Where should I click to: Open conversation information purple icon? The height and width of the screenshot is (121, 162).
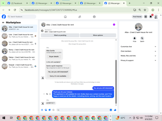pos(114,25)
